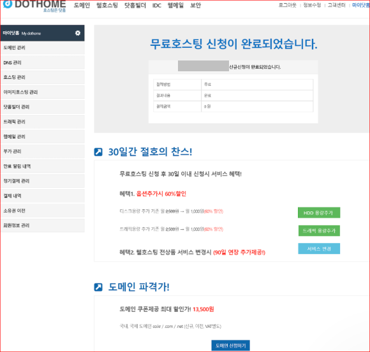The image size is (370, 352).
Task: Click the 도메인 파격가! heading
Action: (x=139, y=287)
